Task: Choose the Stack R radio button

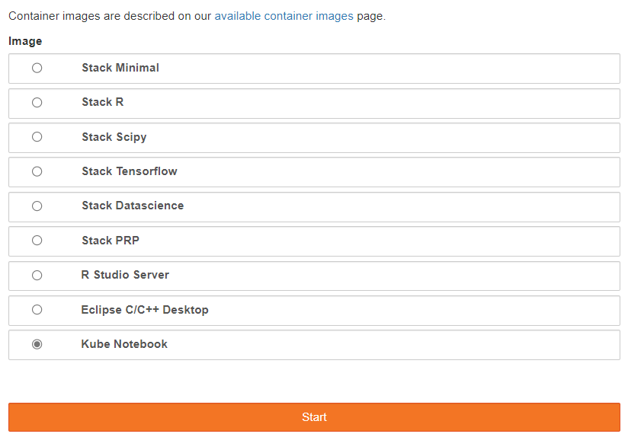Action: click(37, 103)
